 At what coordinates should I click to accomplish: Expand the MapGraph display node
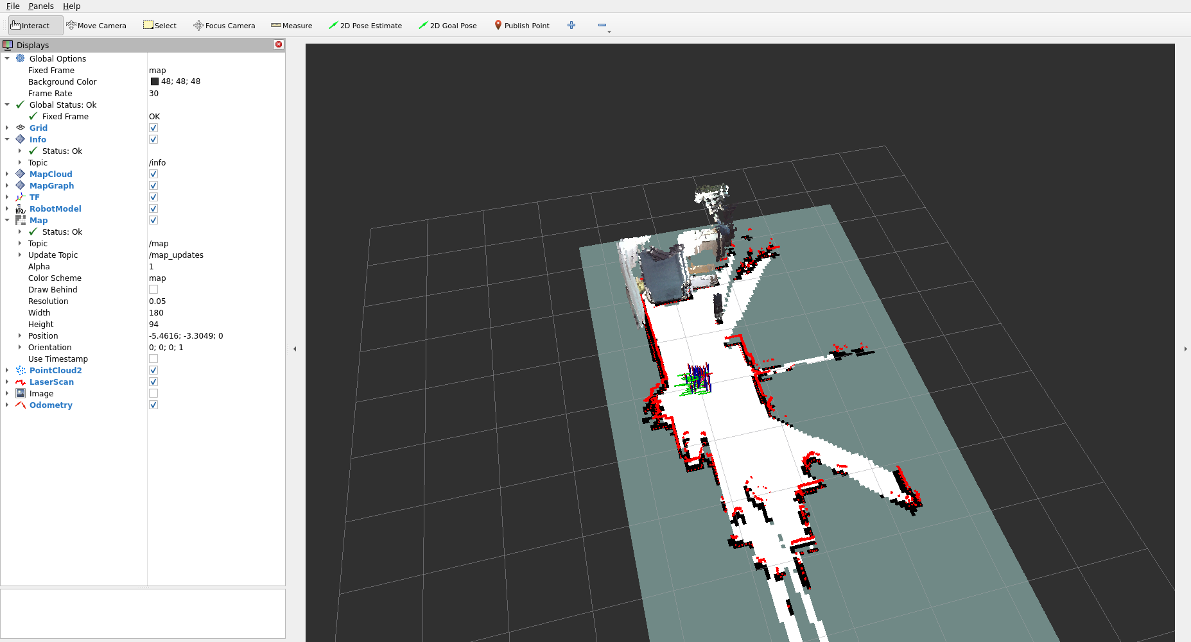(x=7, y=185)
